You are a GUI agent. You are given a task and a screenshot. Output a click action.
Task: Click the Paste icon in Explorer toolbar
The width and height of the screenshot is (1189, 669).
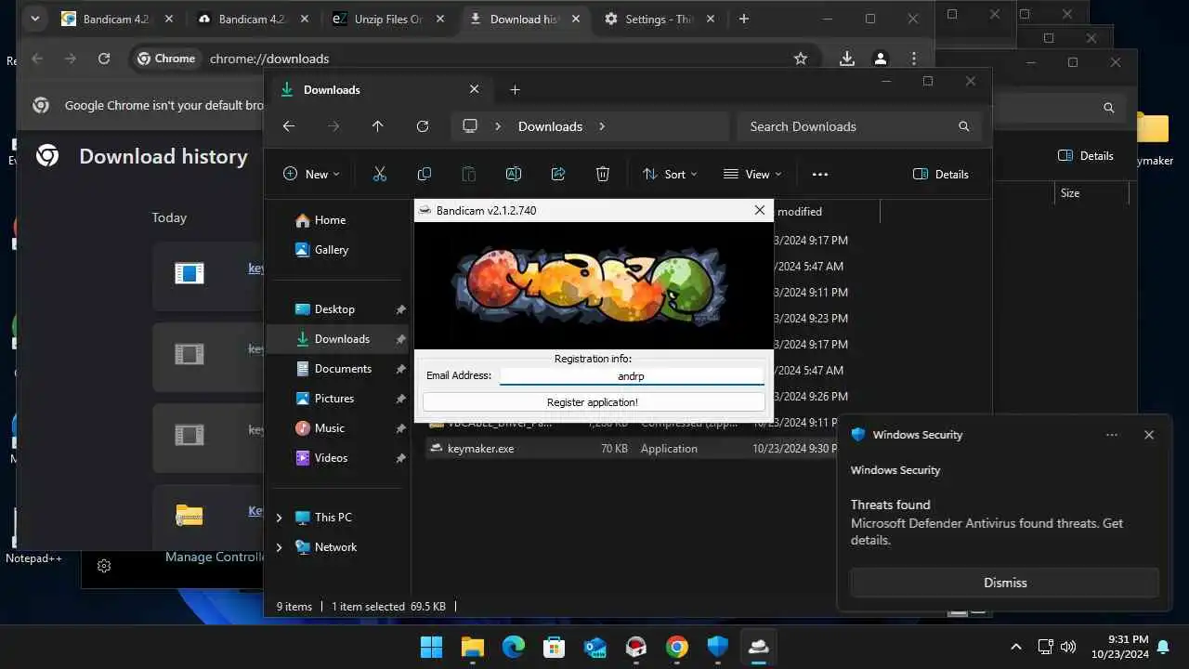point(469,174)
